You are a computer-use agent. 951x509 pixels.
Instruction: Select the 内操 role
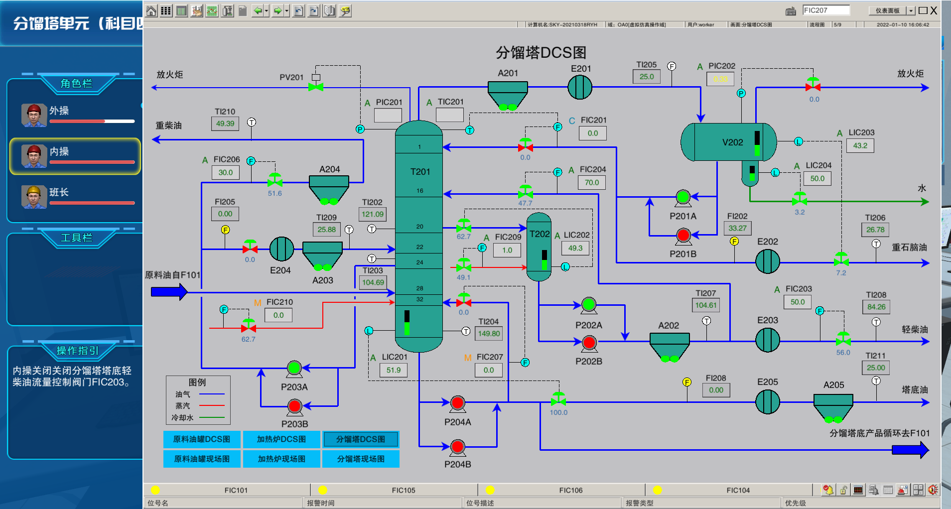click(75, 156)
